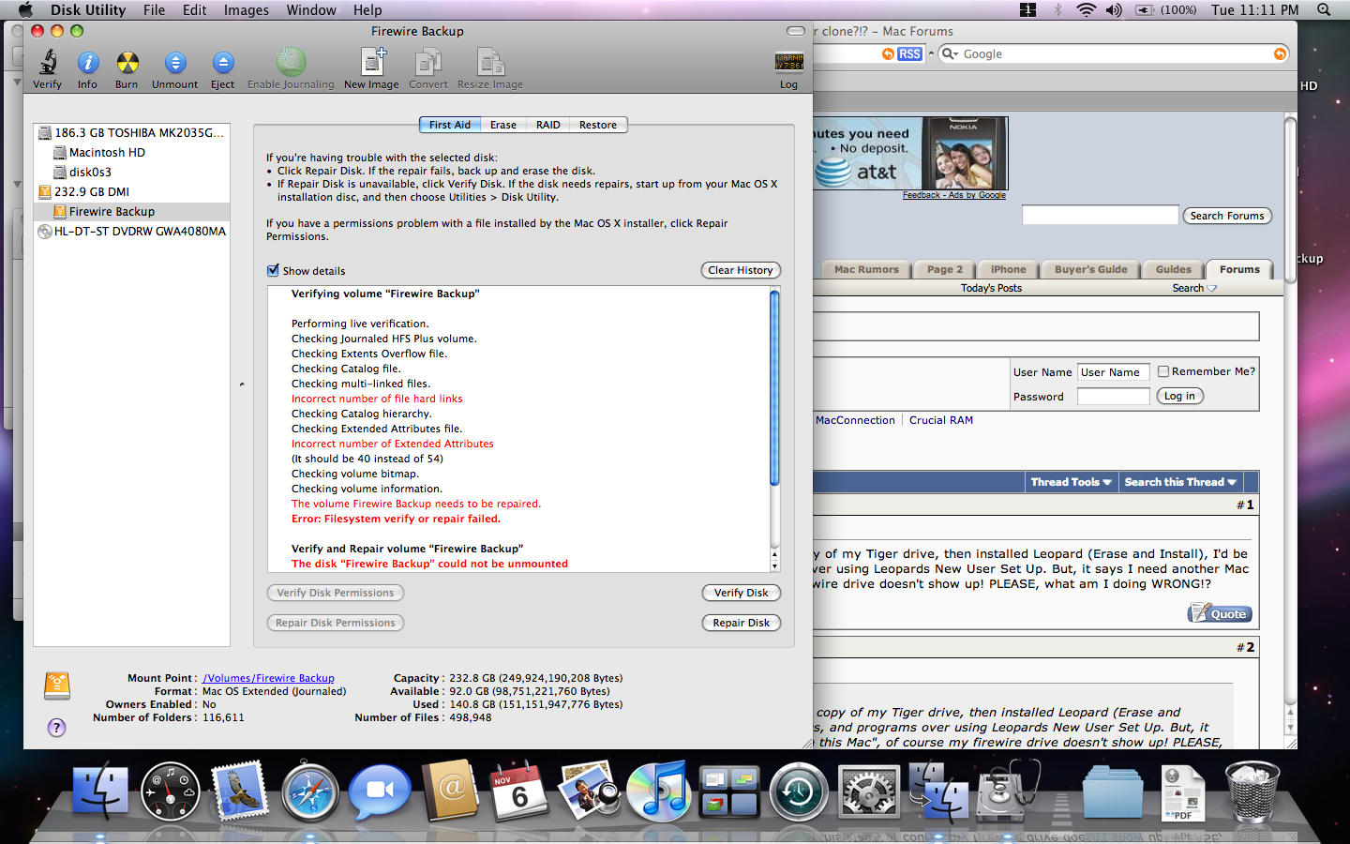Switch to the RAID tab
Viewport: 1350px width, 844px height.
548,125
